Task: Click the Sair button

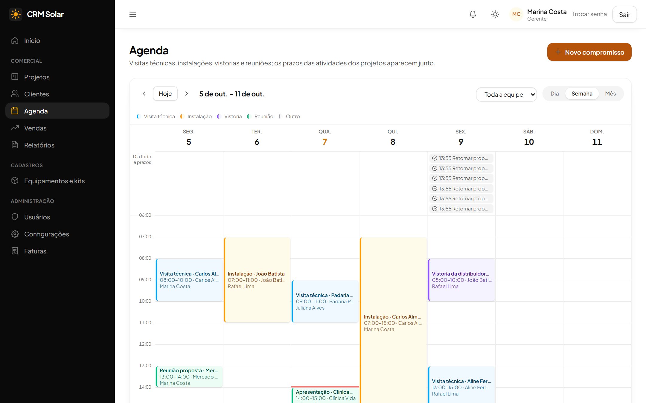Action: point(624,14)
